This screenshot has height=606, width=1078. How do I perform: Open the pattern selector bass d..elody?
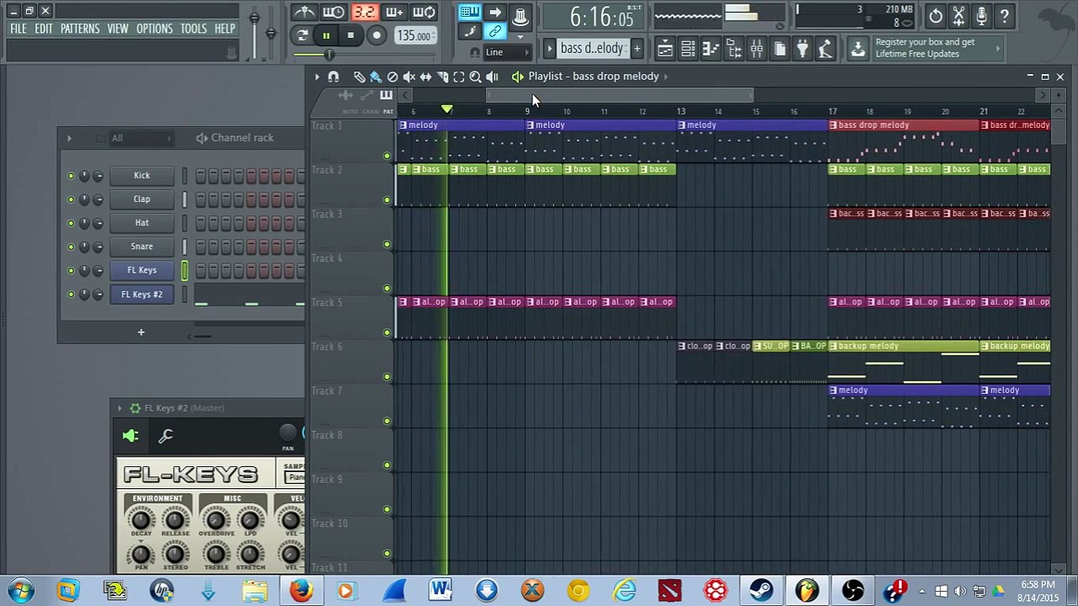coord(592,49)
